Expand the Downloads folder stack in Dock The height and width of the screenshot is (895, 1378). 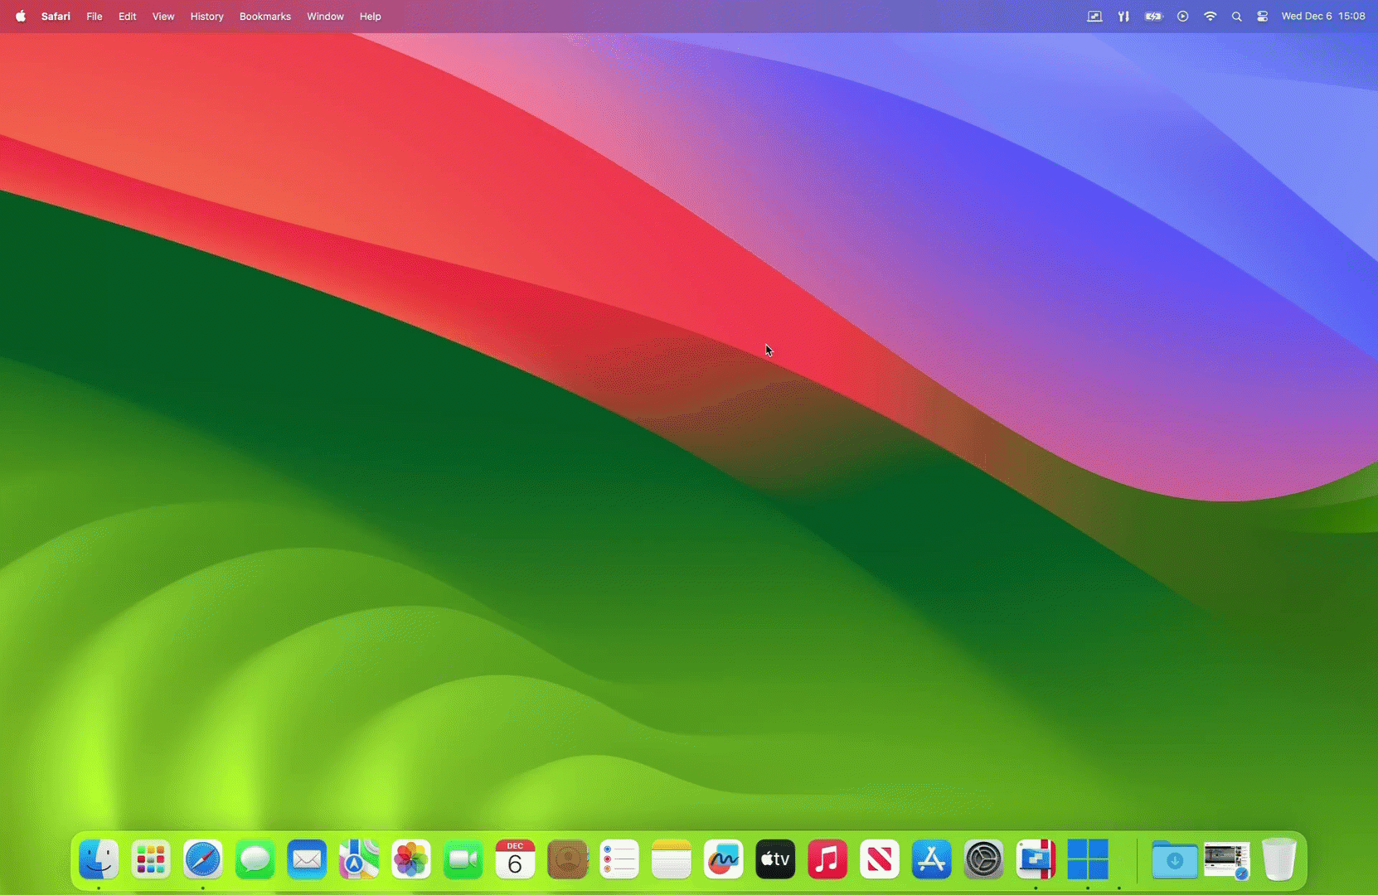(1174, 859)
